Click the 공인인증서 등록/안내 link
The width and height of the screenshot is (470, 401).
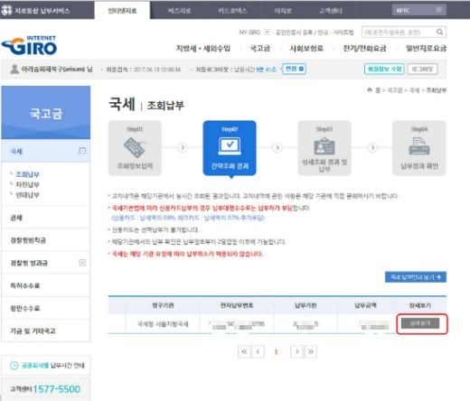pyautogui.click(x=301, y=33)
